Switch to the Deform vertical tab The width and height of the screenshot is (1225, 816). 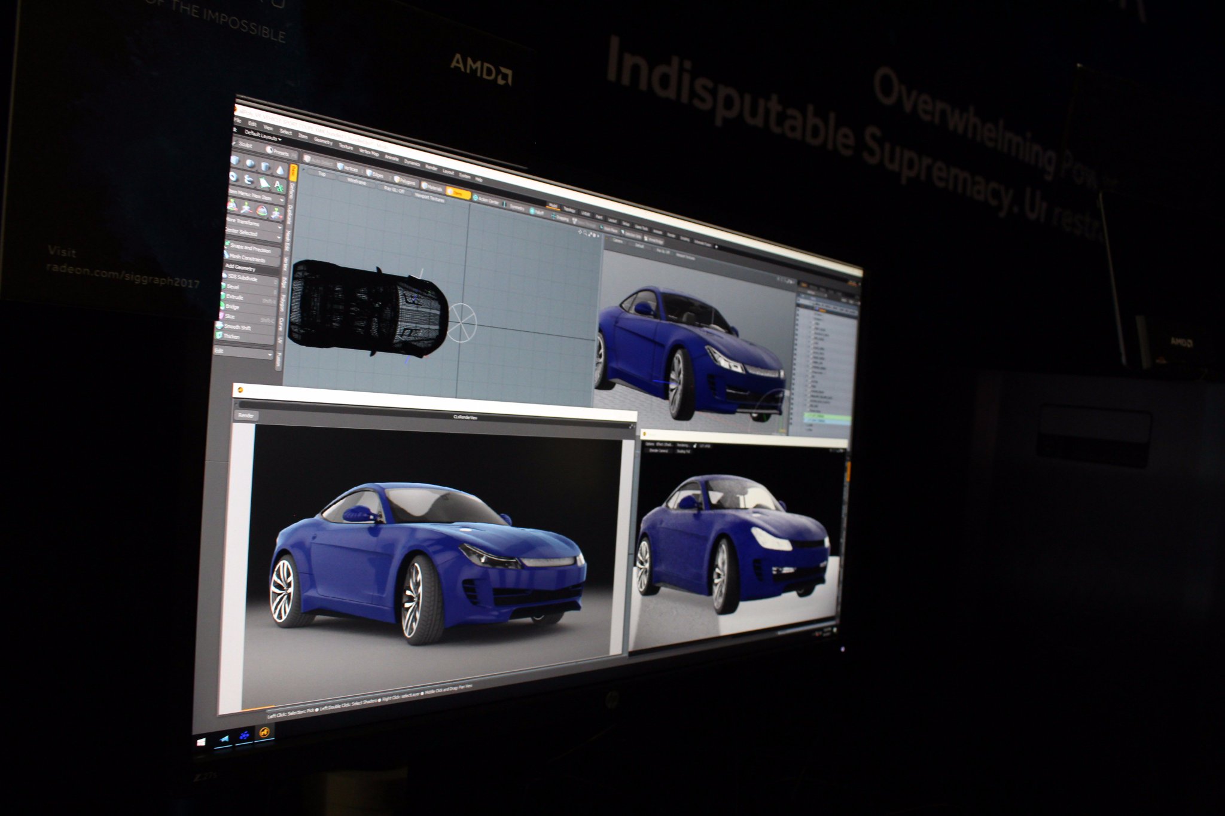point(292,191)
